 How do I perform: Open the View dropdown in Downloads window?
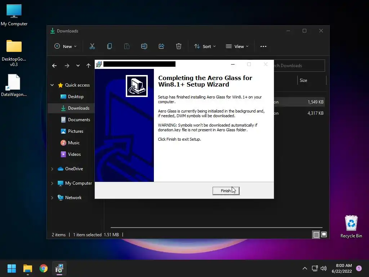[x=237, y=47]
